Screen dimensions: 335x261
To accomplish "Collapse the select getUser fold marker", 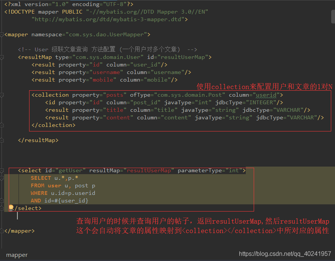I will 2,170.
